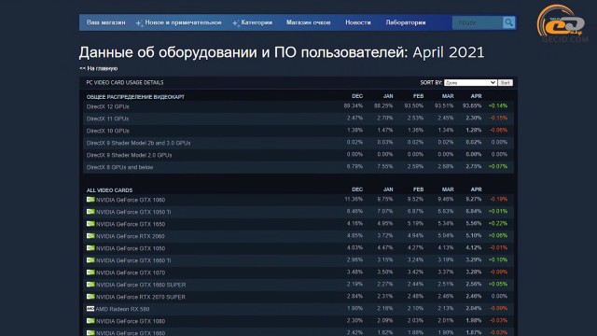Click NVIDIA GeForce RTX 2070 SUPER name
The width and height of the screenshot is (597, 336).
pyautogui.click(x=141, y=297)
